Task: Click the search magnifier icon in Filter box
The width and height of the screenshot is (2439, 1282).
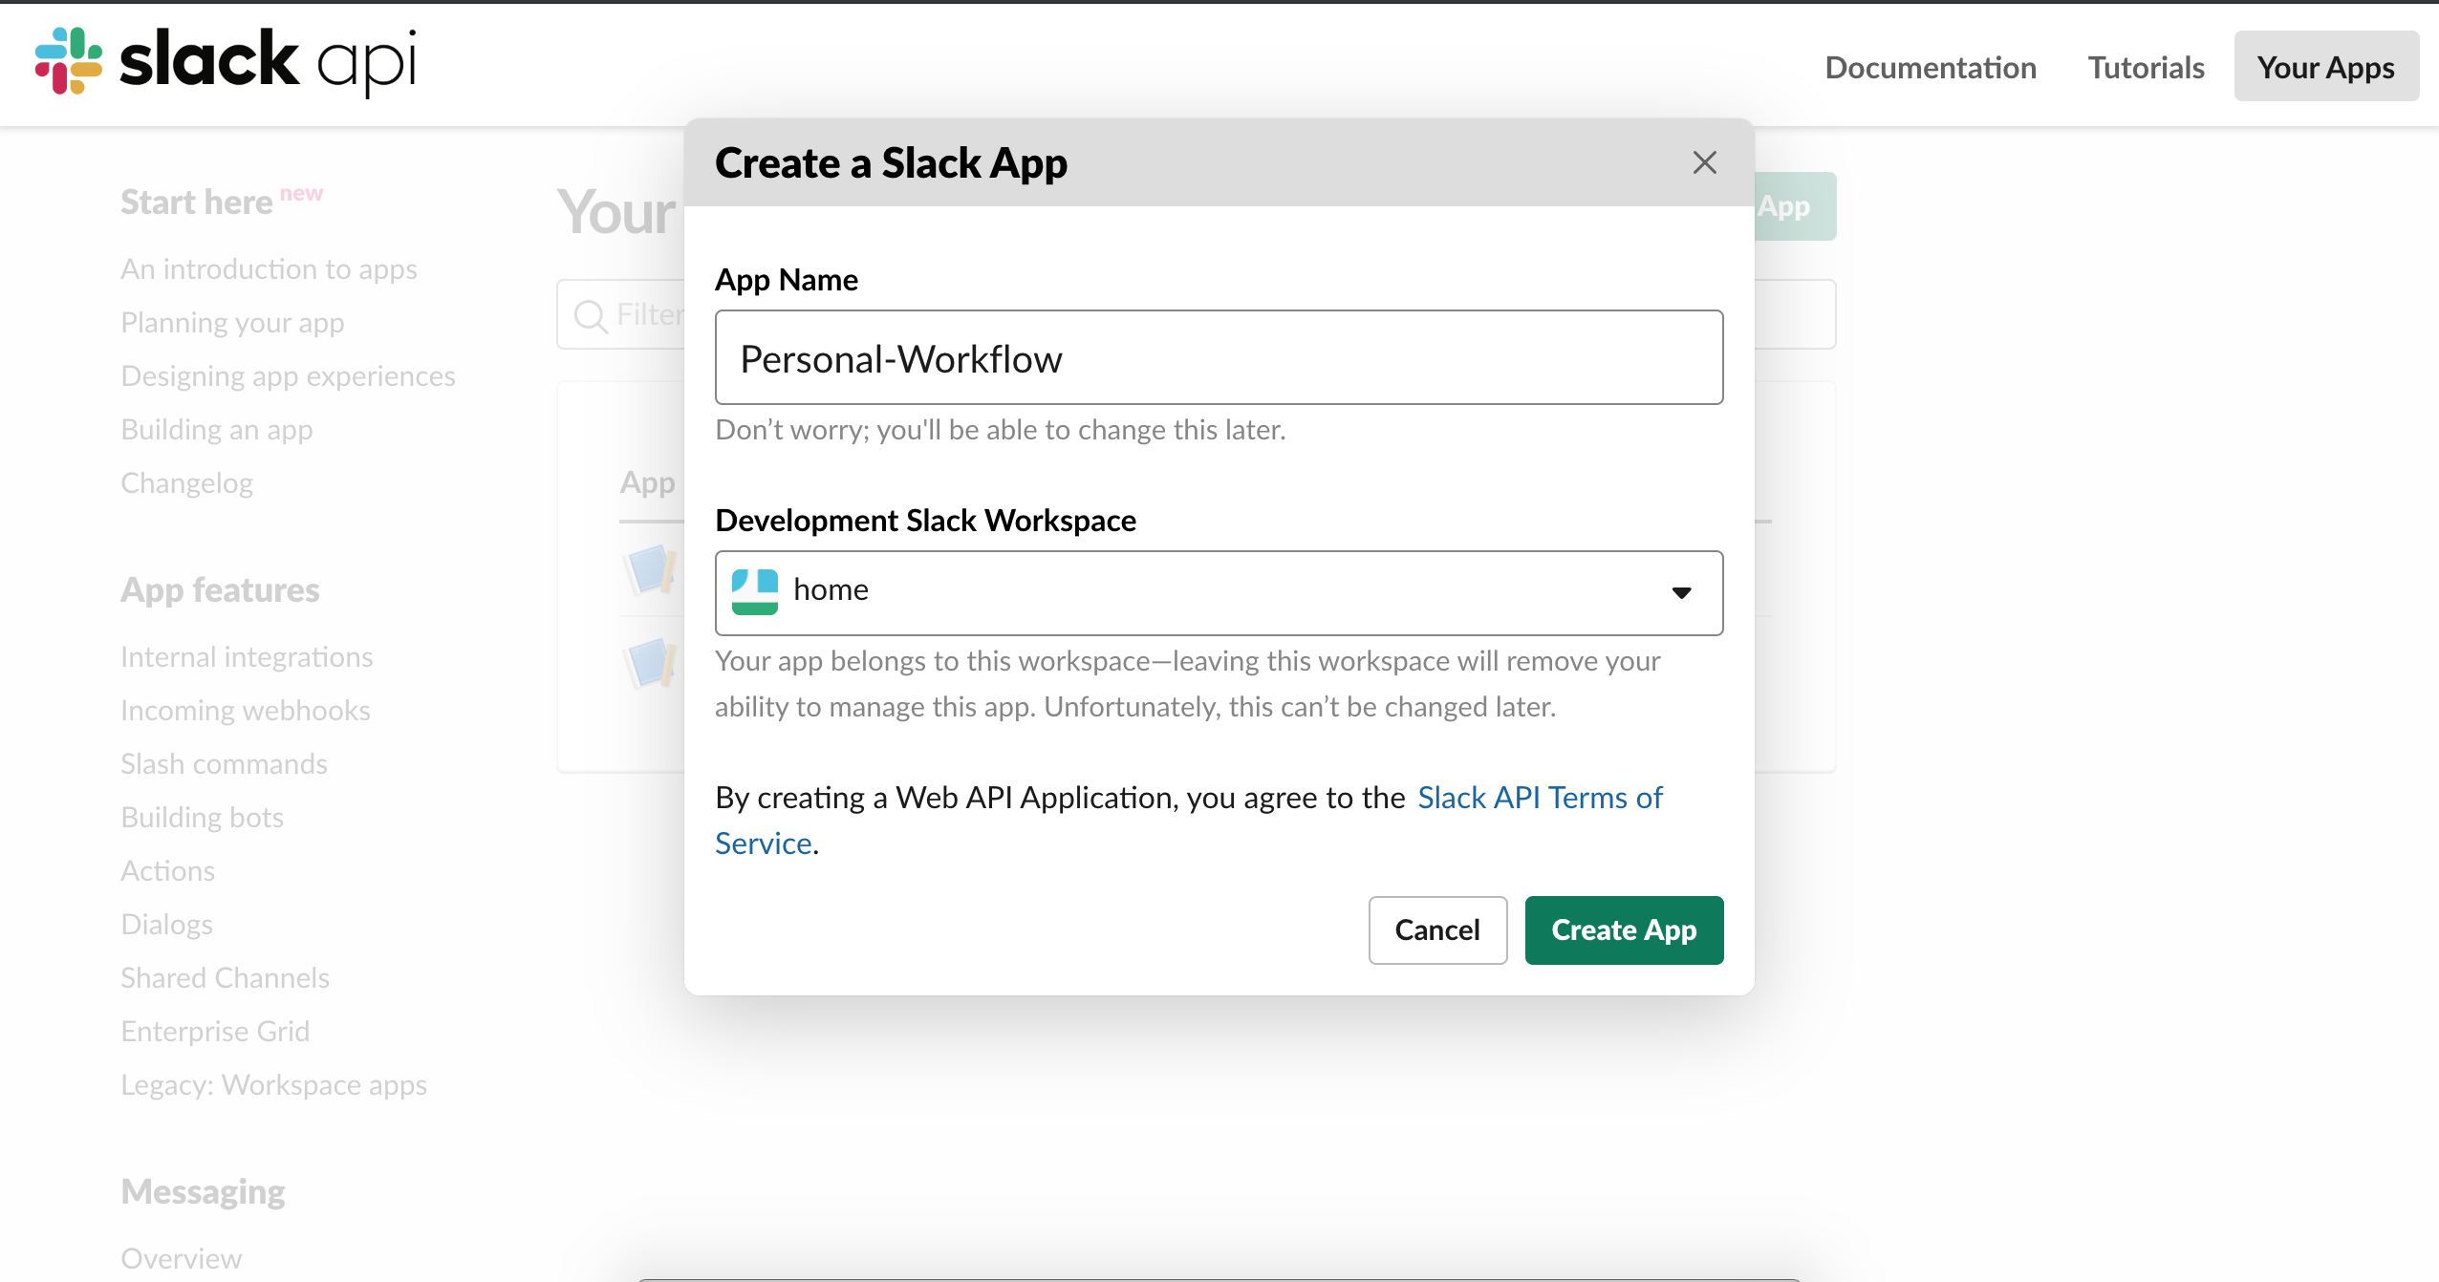Action: tap(591, 316)
